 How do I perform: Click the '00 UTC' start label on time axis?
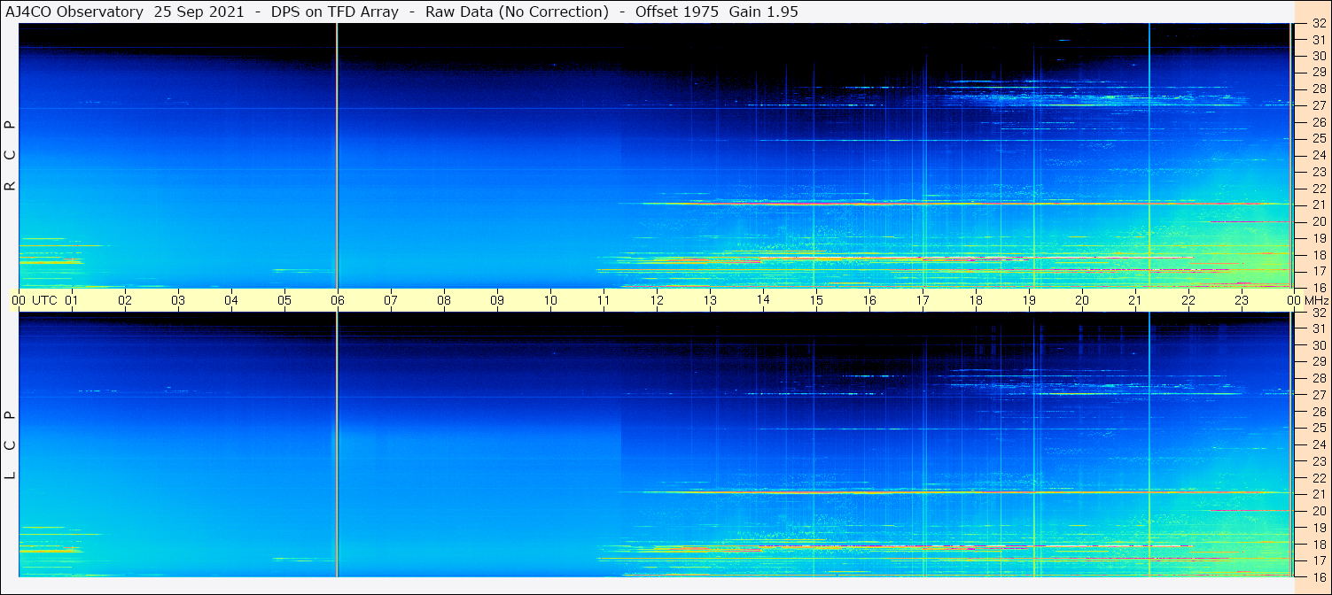click(x=35, y=300)
